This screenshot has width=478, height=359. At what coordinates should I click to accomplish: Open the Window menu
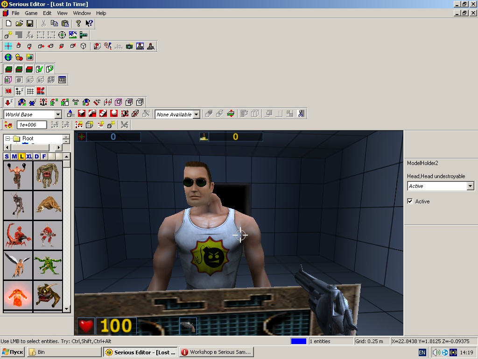click(82, 13)
